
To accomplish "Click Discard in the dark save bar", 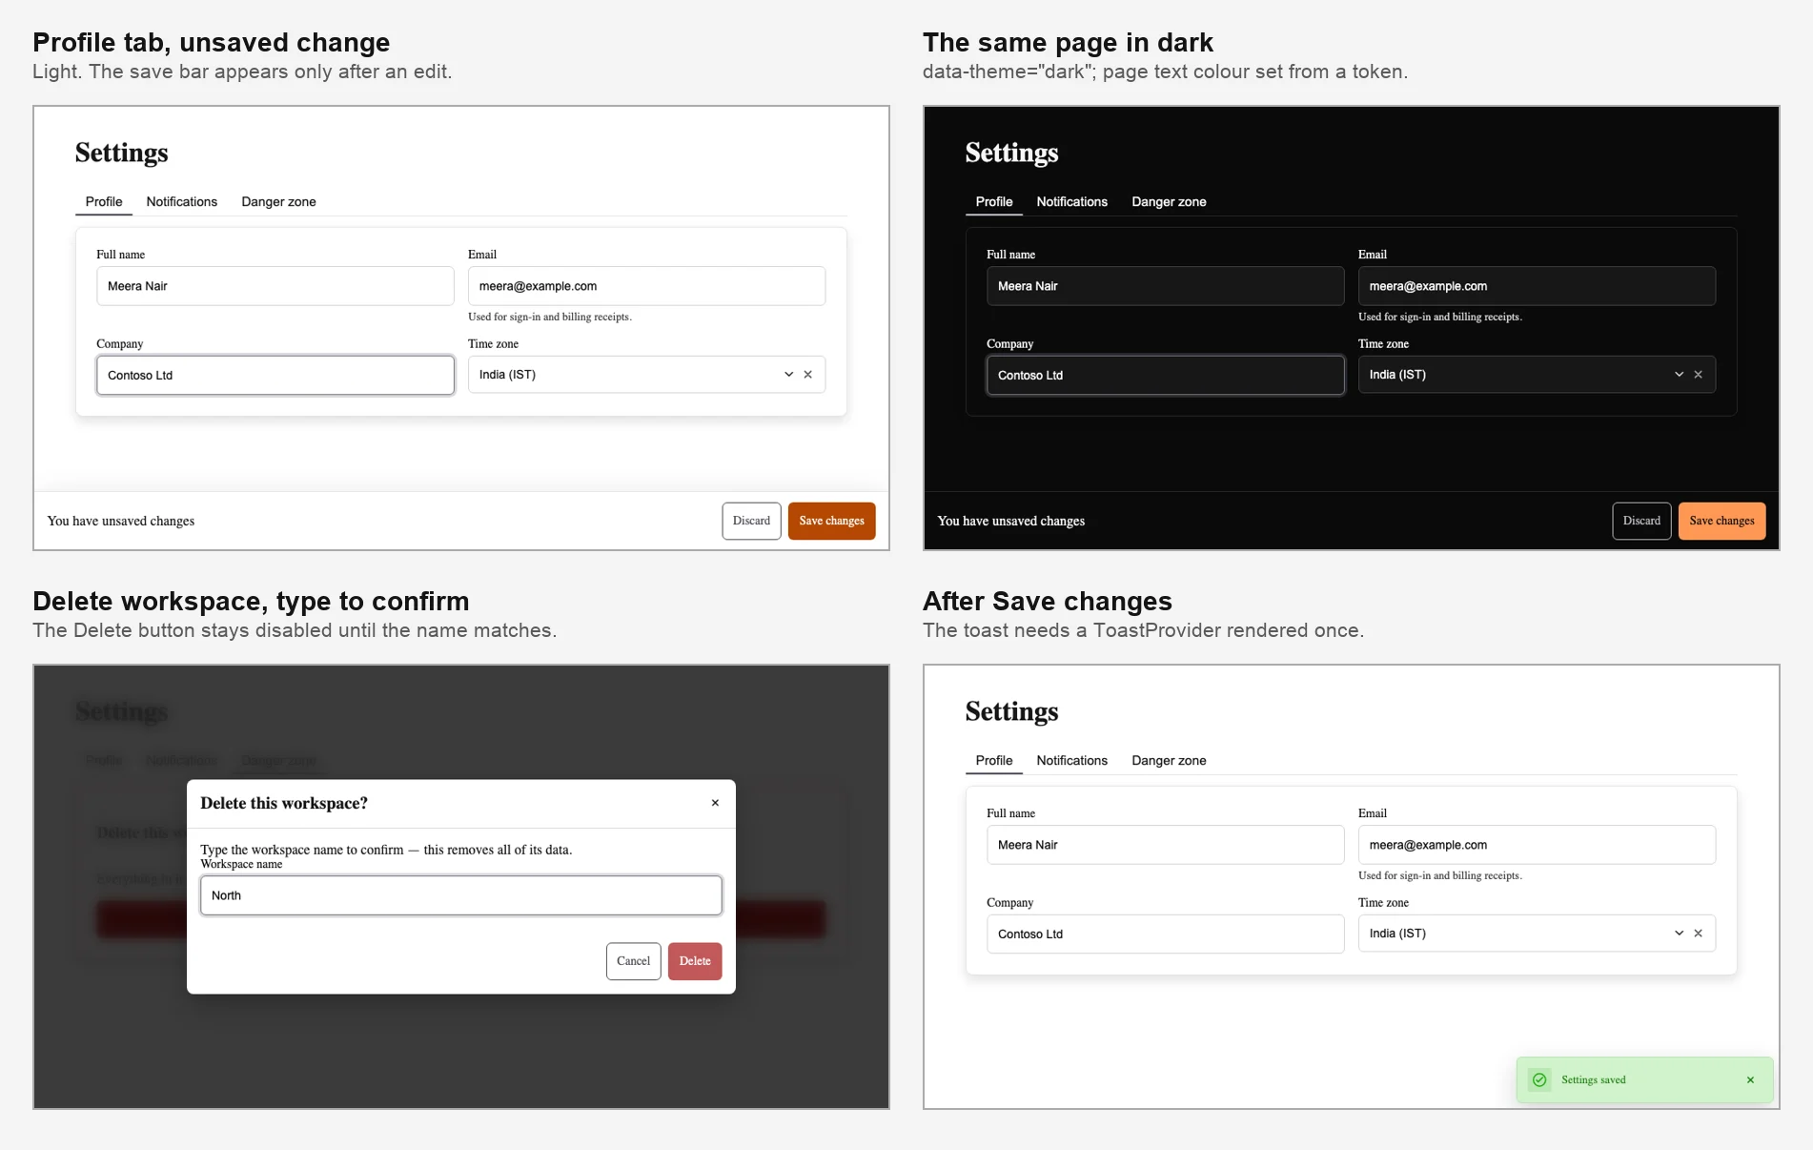I will [1641, 521].
